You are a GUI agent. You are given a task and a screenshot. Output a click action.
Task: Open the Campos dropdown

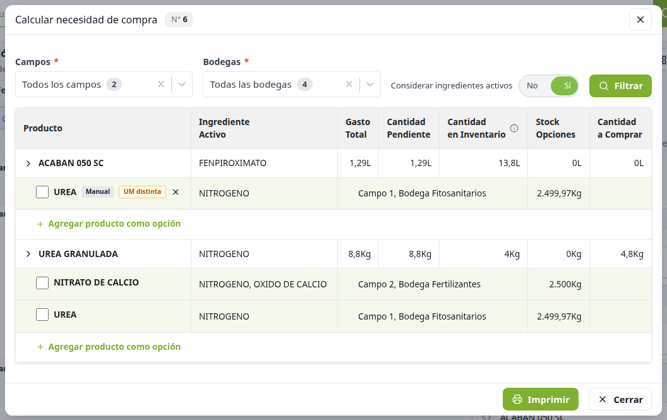point(182,84)
